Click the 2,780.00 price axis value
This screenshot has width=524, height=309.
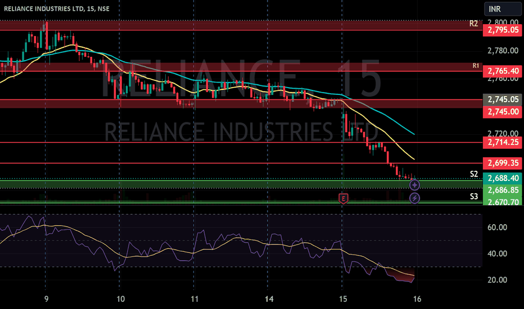pyautogui.click(x=503, y=51)
